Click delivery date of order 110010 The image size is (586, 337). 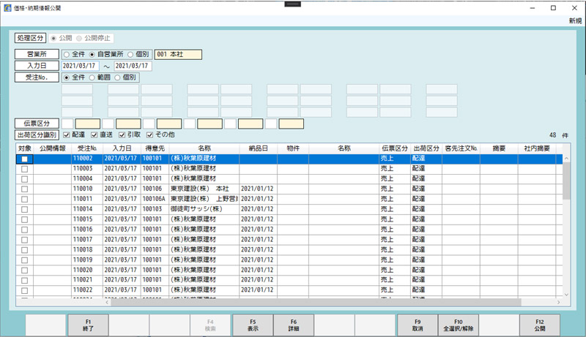(x=259, y=189)
